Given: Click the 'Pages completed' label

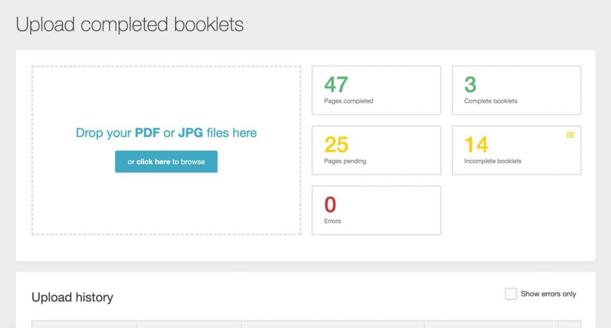Looking at the screenshot, I should [348, 101].
